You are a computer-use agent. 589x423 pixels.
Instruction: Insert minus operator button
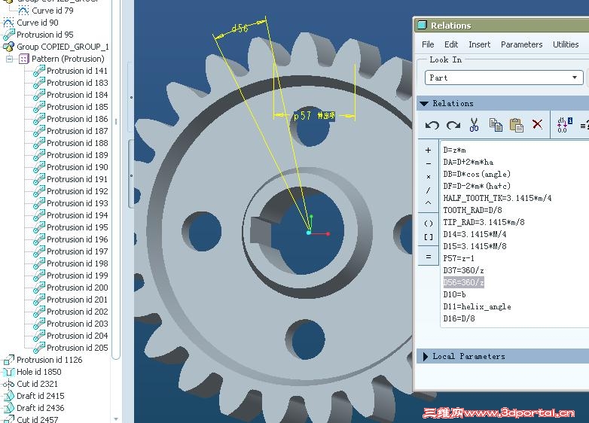tap(429, 163)
